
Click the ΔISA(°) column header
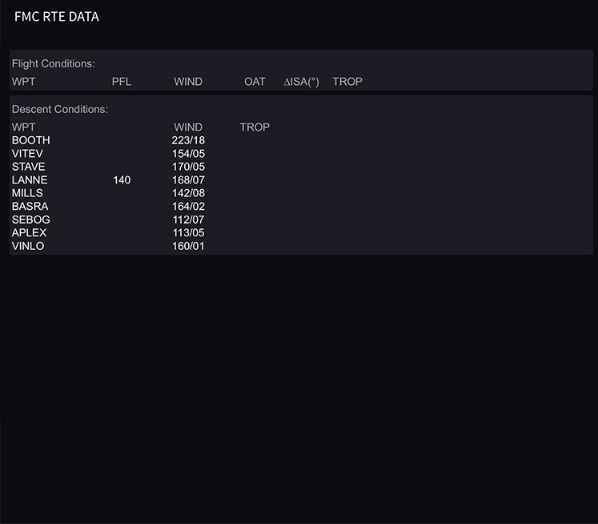[301, 82]
